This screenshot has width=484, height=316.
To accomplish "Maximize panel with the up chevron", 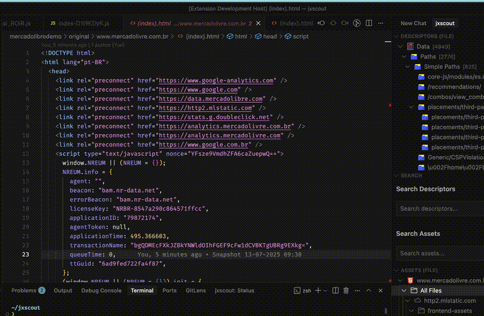I will pos(368,291).
